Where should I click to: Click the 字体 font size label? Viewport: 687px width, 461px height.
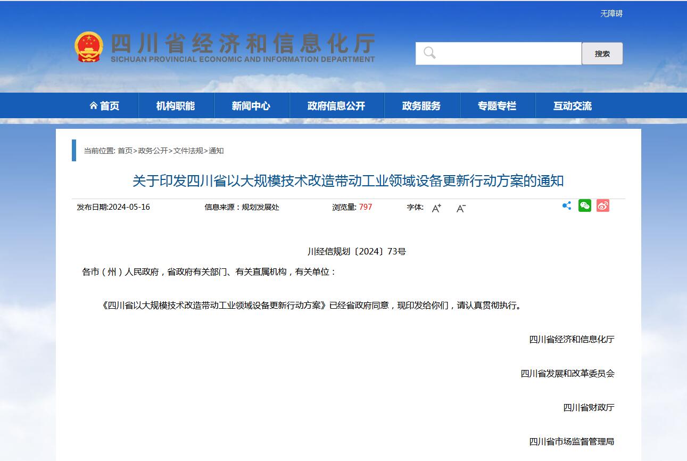click(x=415, y=207)
